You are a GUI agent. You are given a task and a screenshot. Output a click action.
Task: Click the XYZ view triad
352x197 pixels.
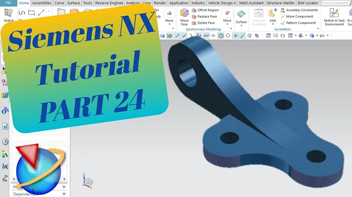pyautogui.click(x=88, y=181)
